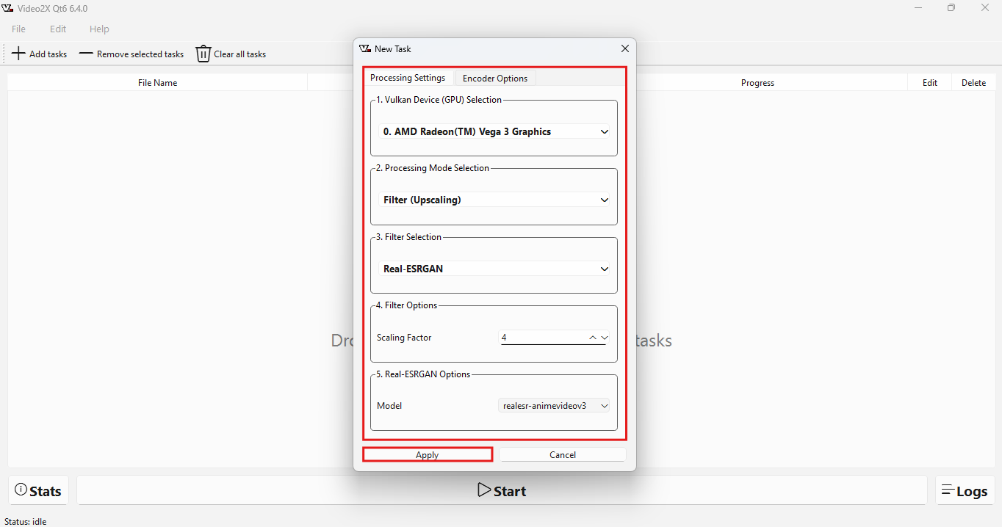The width and height of the screenshot is (1002, 527).
Task: Click the Scaling Factor label
Action: point(404,338)
